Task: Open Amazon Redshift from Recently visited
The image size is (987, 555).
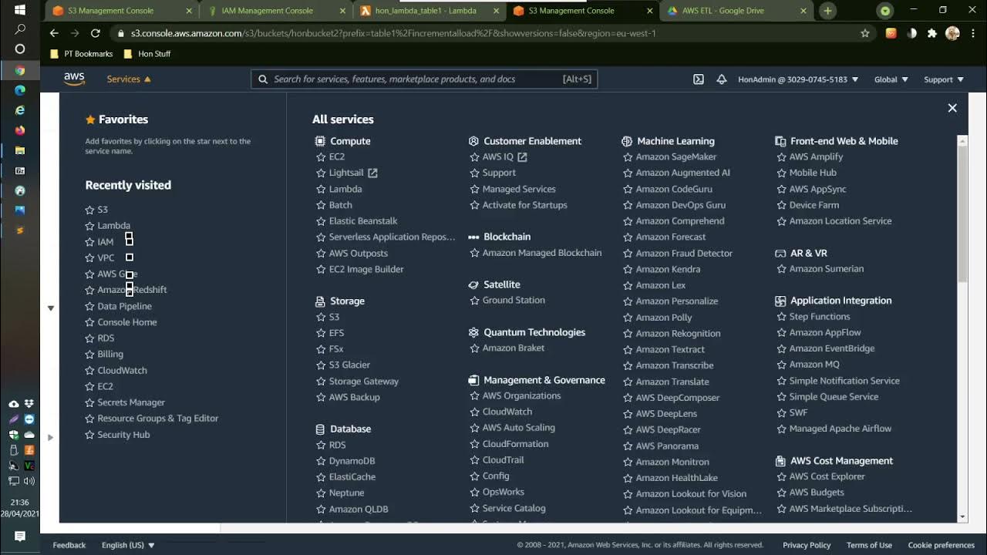Action: click(x=132, y=290)
